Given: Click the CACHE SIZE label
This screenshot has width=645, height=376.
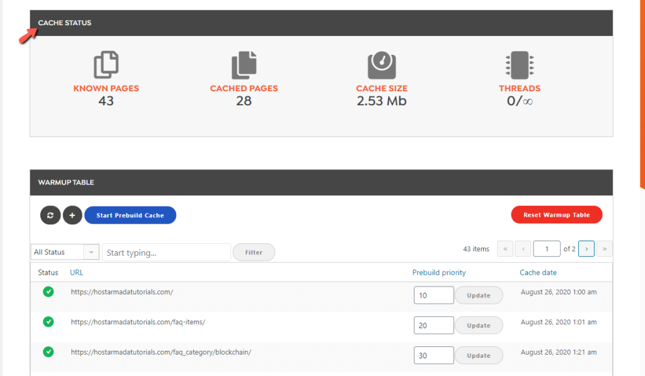Looking at the screenshot, I should pos(382,88).
